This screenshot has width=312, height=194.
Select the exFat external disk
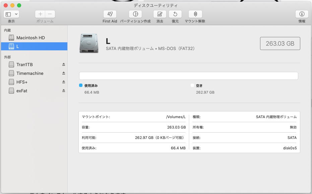tap(34, 91)
